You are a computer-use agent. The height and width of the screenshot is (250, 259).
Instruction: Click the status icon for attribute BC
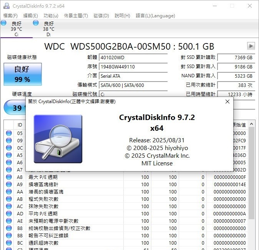(9, 243)
